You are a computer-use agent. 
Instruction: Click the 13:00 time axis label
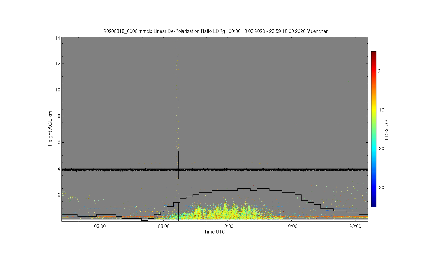(228, 226)
